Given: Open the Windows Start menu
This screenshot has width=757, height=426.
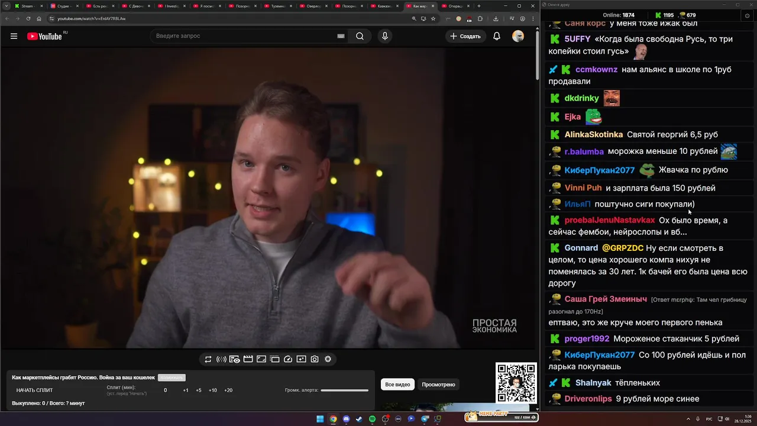Looking at the screenshot, I should point(320,419).
